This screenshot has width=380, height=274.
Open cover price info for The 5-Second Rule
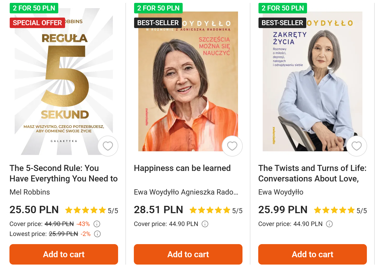(97, 224)
